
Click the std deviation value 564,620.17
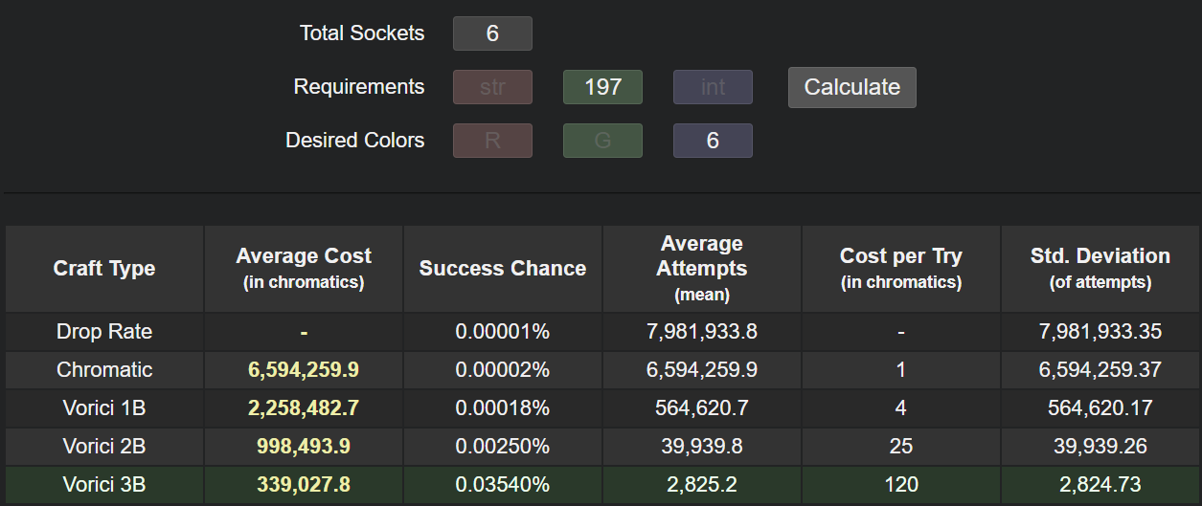tap(1100, 408)
